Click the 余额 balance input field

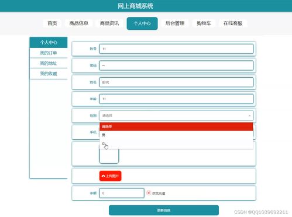pos(122,193)
